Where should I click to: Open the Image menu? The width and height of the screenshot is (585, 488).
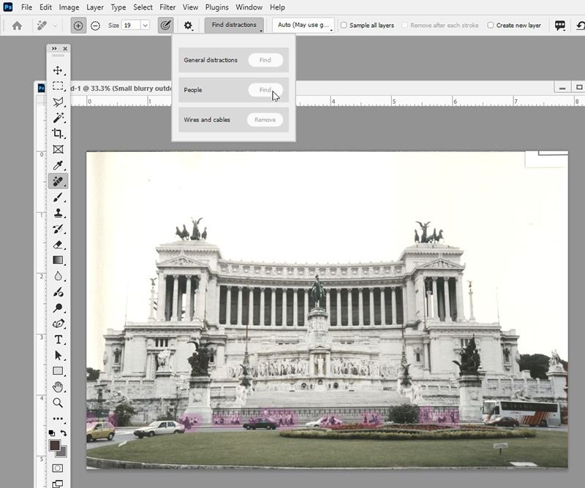tap(69, 7)
